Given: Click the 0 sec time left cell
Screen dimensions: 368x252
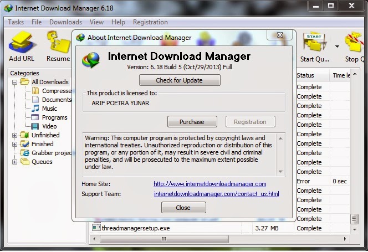Looking at the screenshot, I should pyautogui.click(x=340, y=181).
